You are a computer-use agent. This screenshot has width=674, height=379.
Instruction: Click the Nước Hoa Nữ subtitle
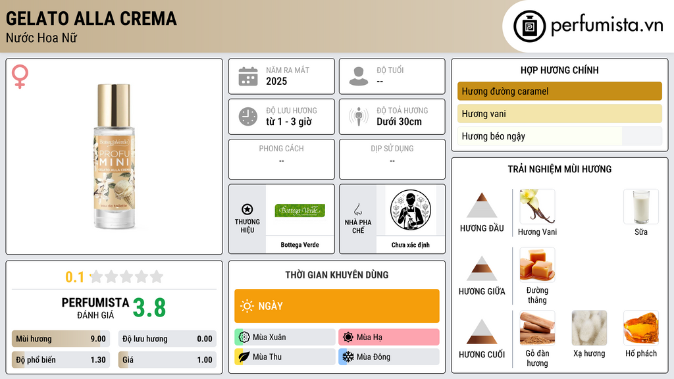(41, 38)
